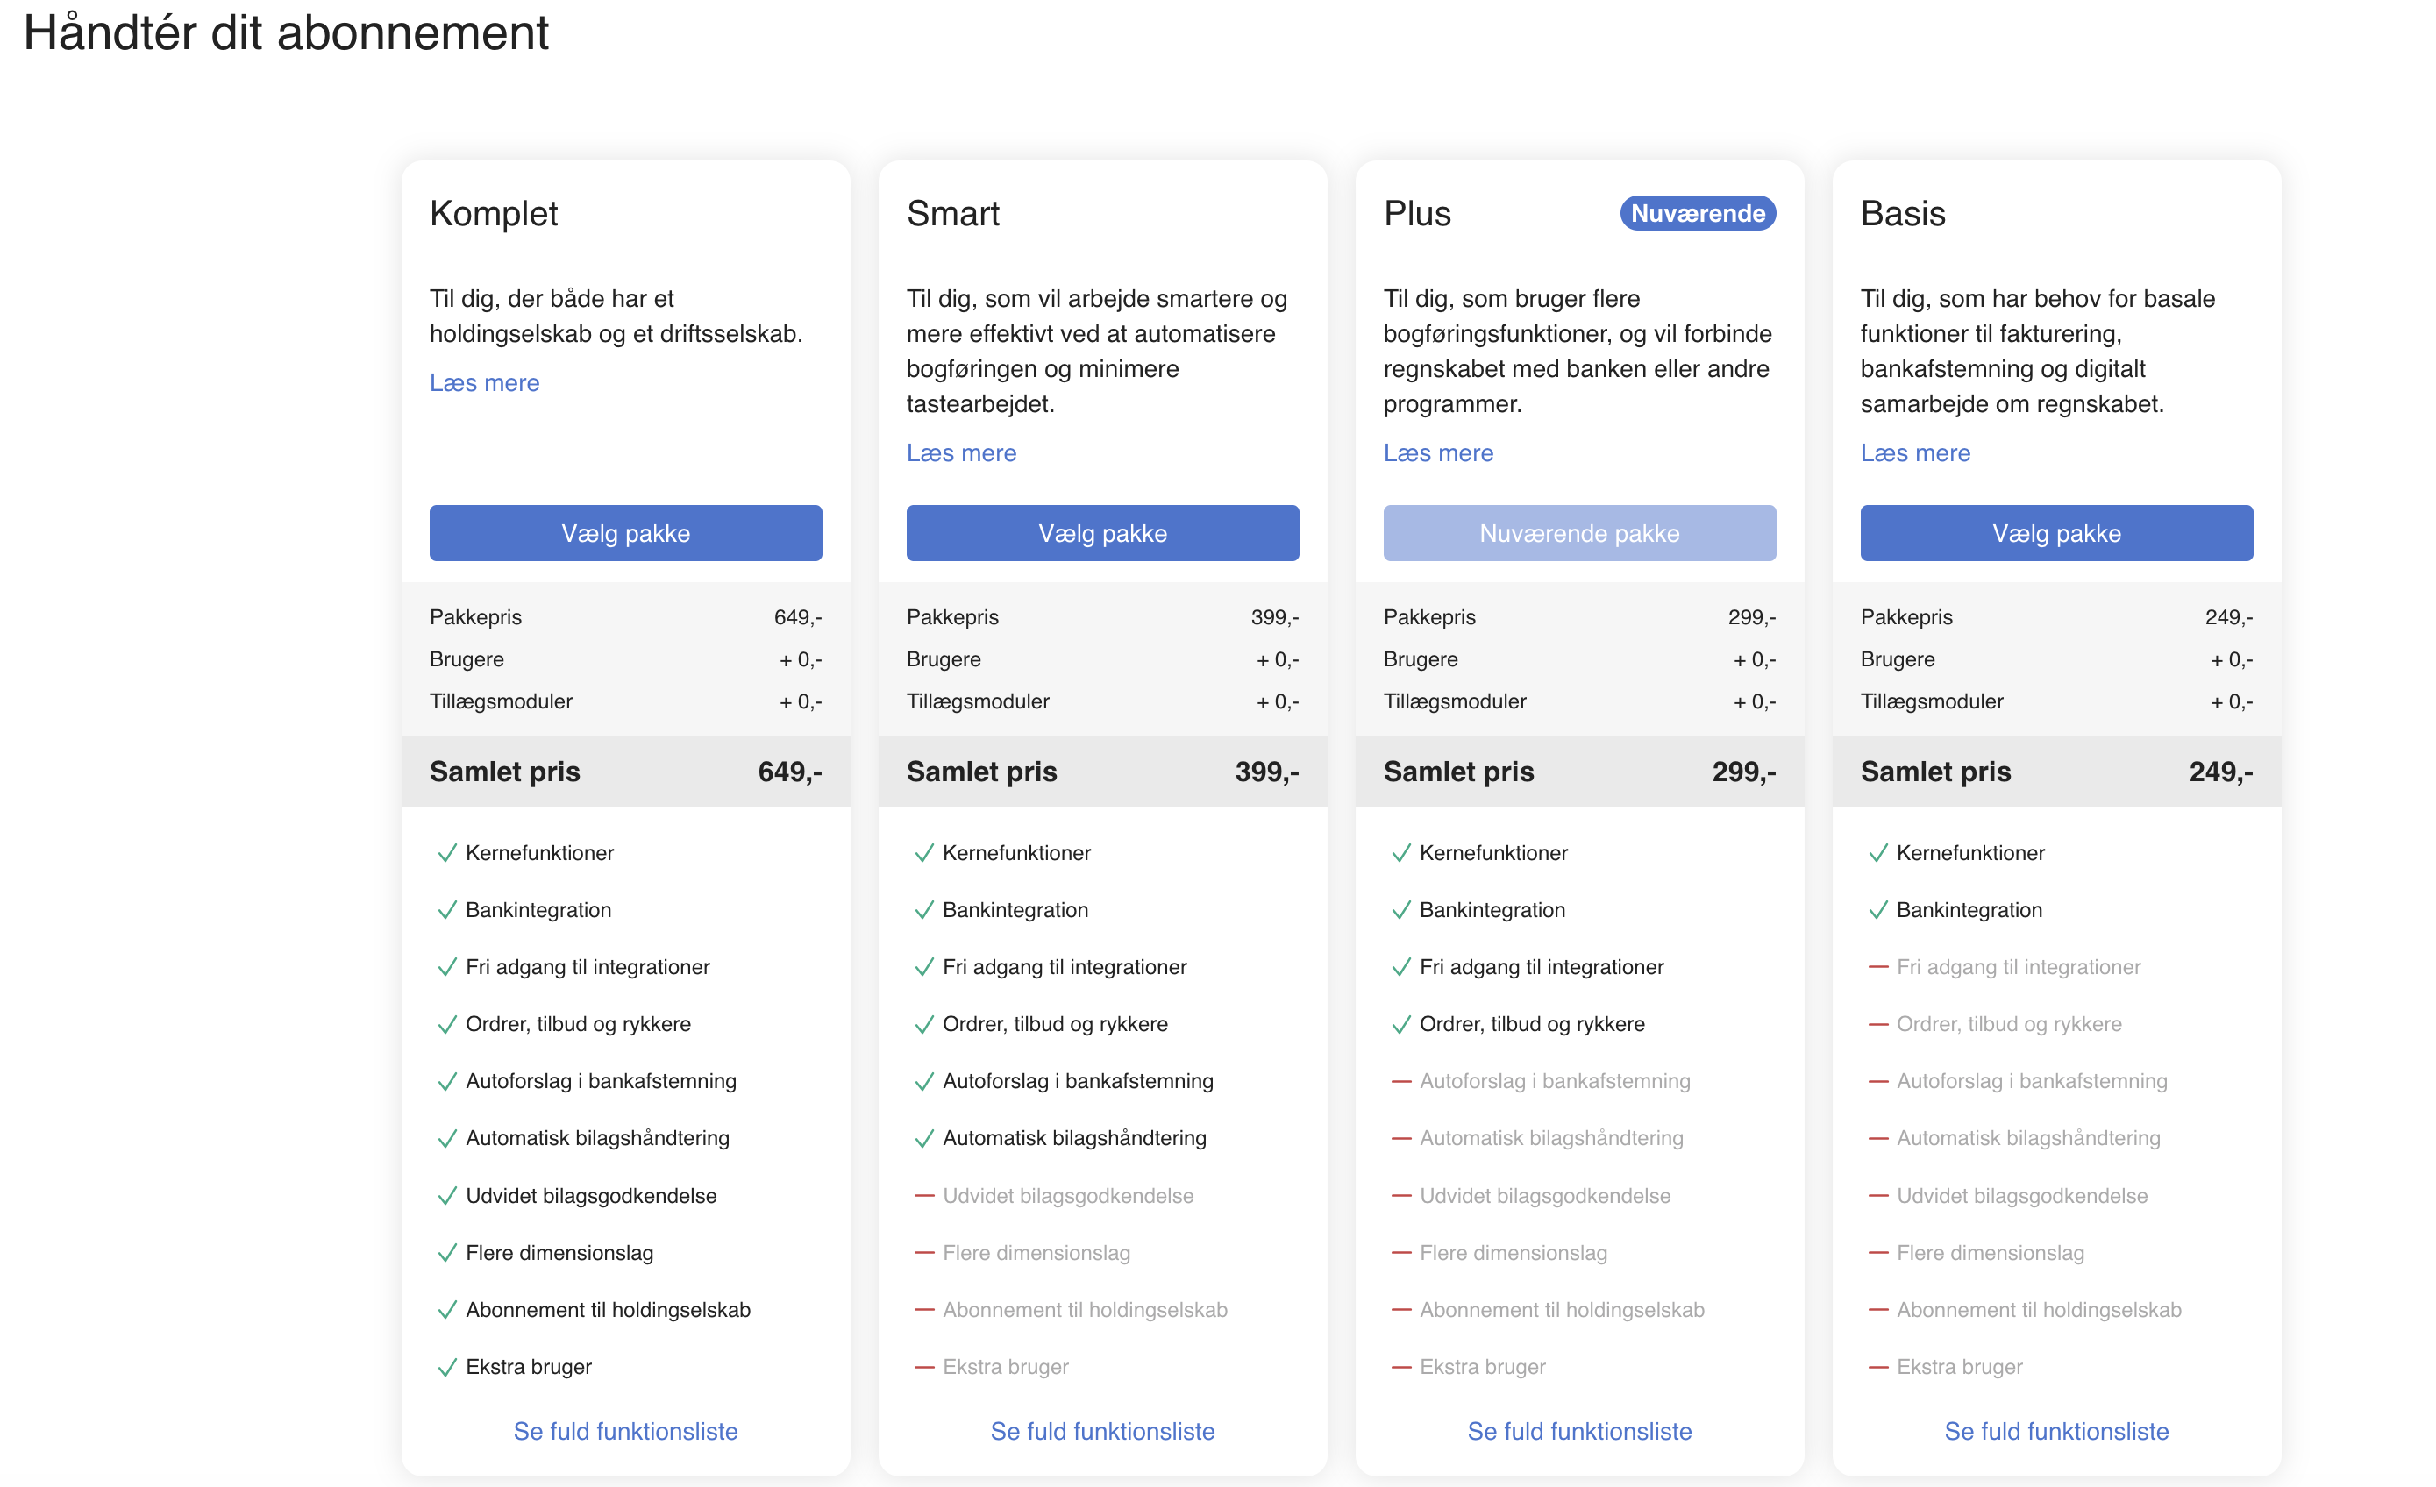Click Fri adgang til integrationer text in Komplet
The image size is (2436, 1487).
tap(588, 967)
